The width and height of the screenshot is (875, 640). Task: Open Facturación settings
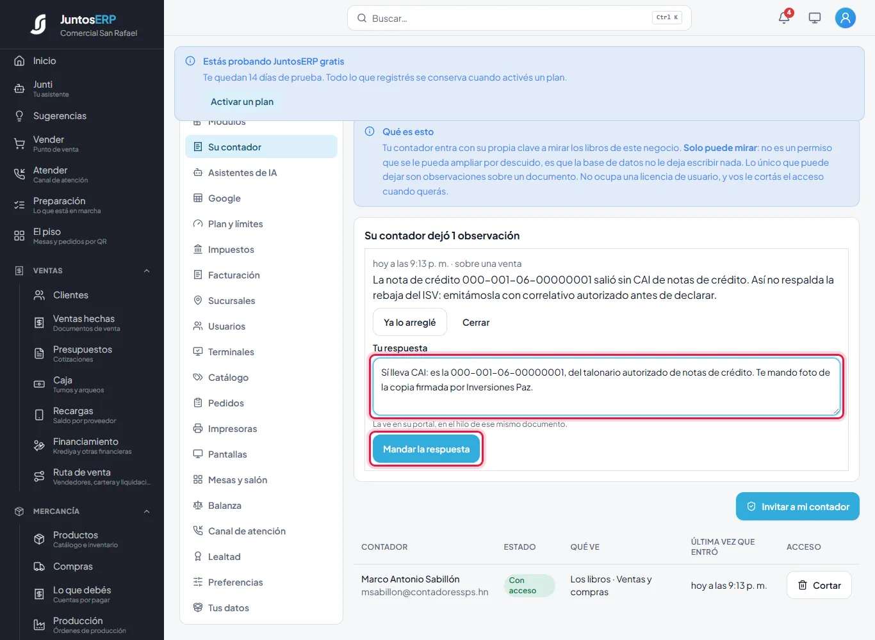pyautogui.click(x=261, y=275)
